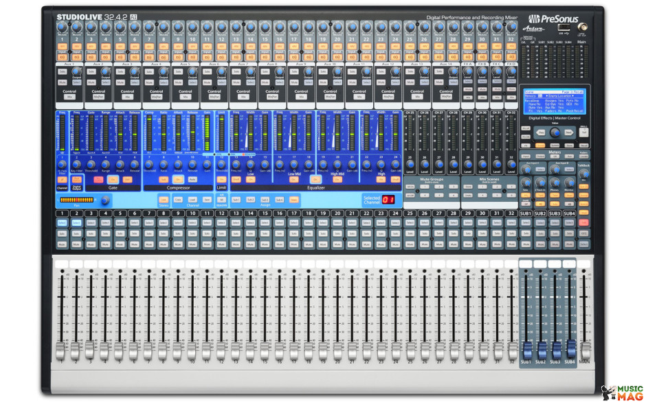
Task: Toggle the Gate On button
Action: (113, 180)
